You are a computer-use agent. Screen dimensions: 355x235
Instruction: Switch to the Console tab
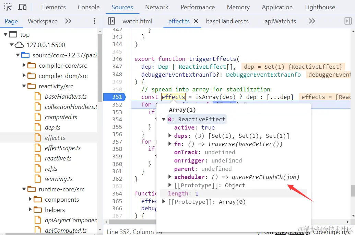pyautogui.click(x=88, y=7)
